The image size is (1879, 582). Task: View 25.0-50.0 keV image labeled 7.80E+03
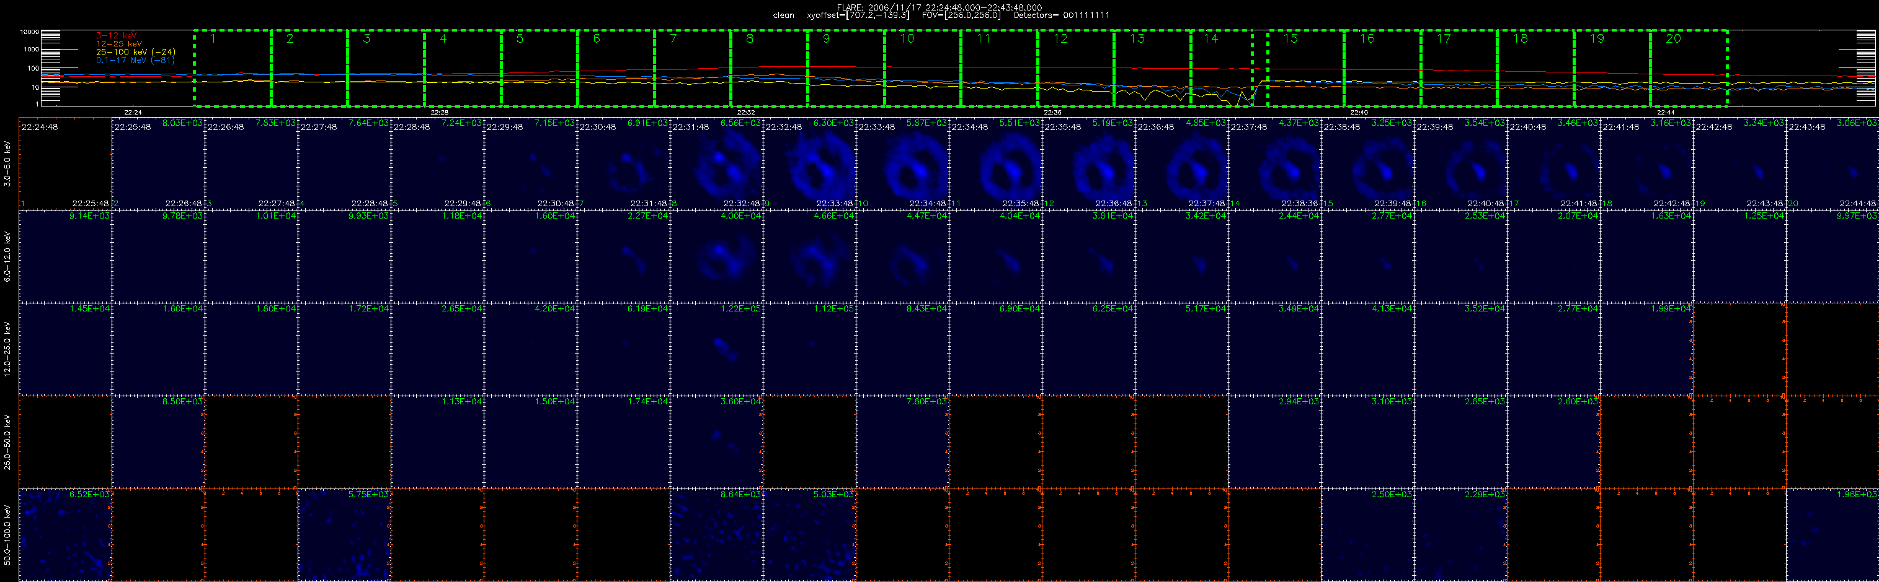pos(902,441)
